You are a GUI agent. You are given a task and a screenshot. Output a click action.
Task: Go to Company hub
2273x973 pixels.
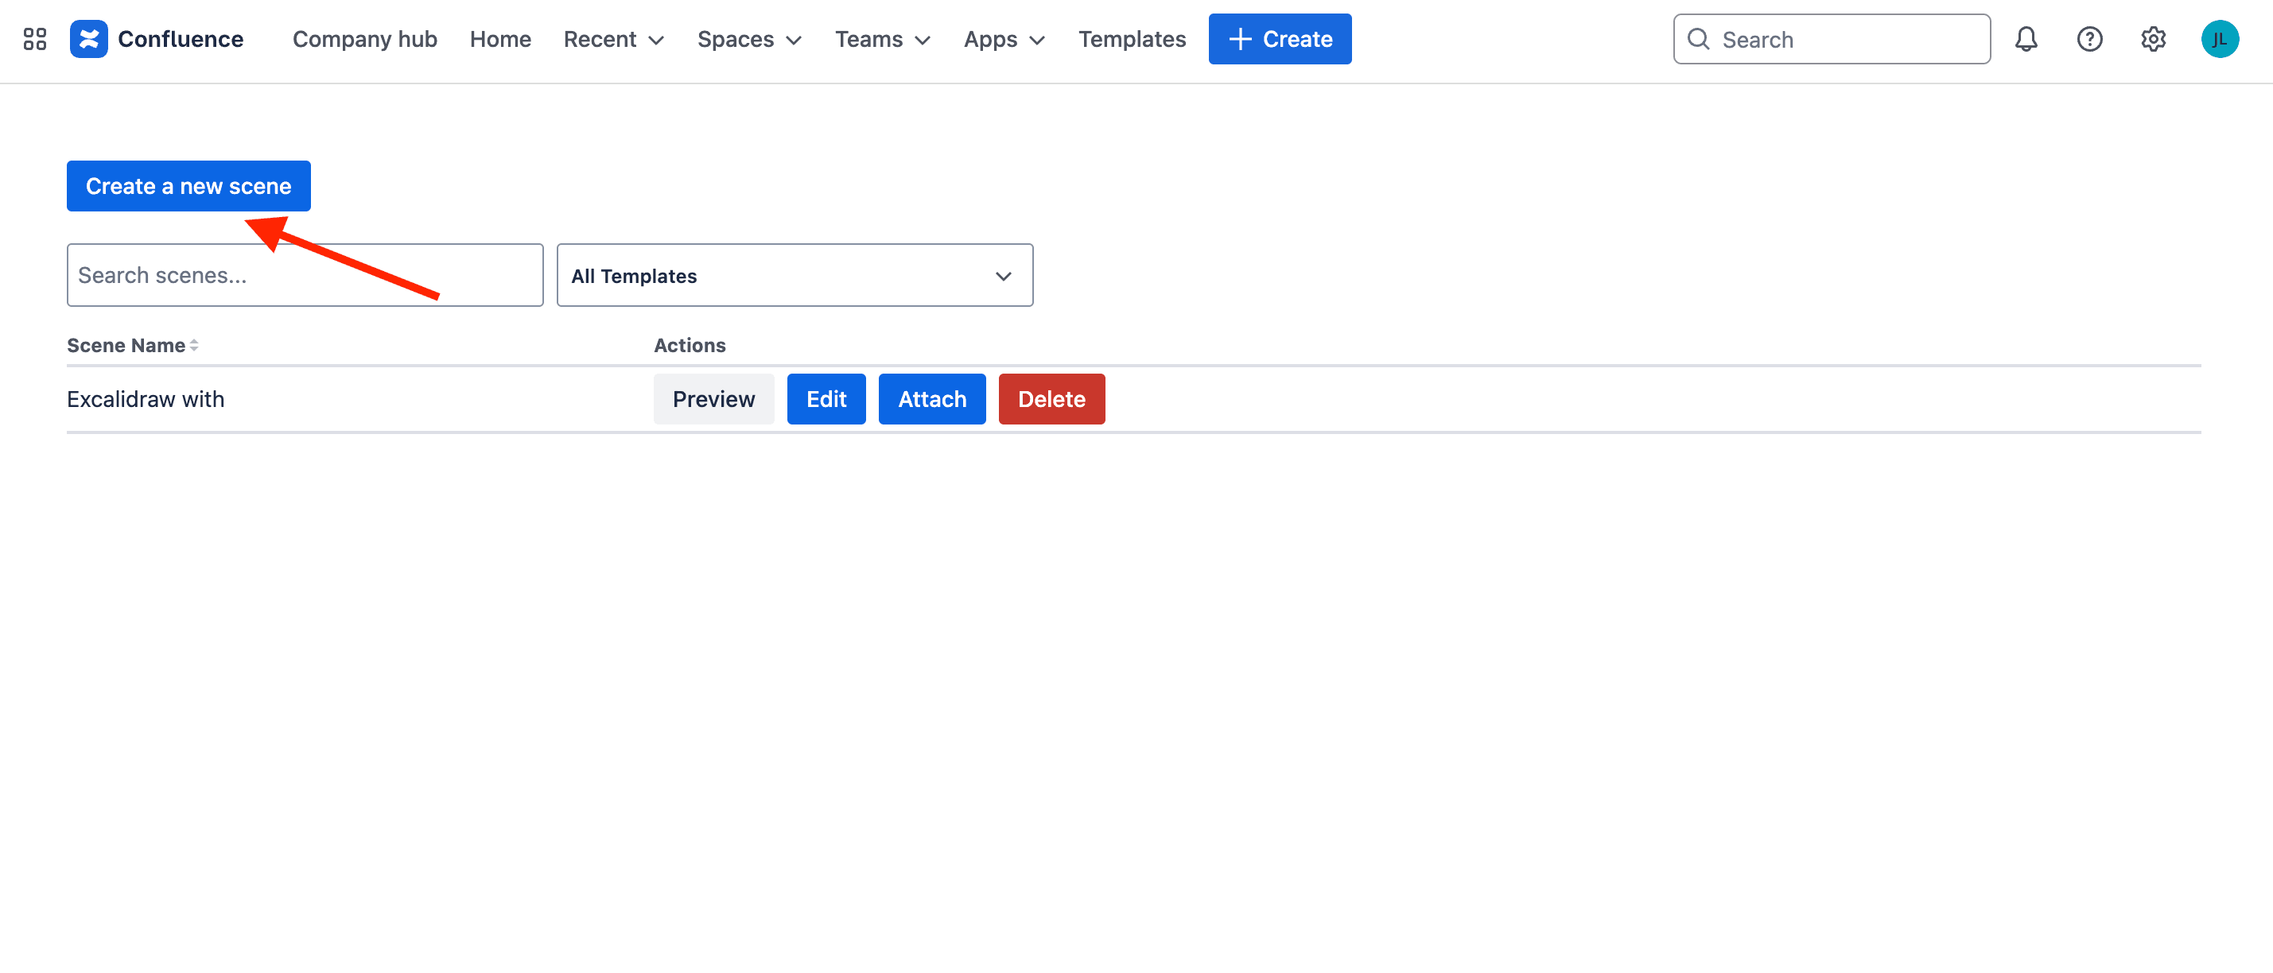pyautogui.click(x=364, y=39)
